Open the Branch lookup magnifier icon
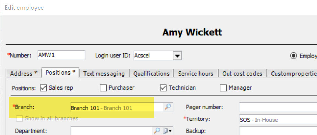This screenshot has width=317, height=135. point(168,107)
